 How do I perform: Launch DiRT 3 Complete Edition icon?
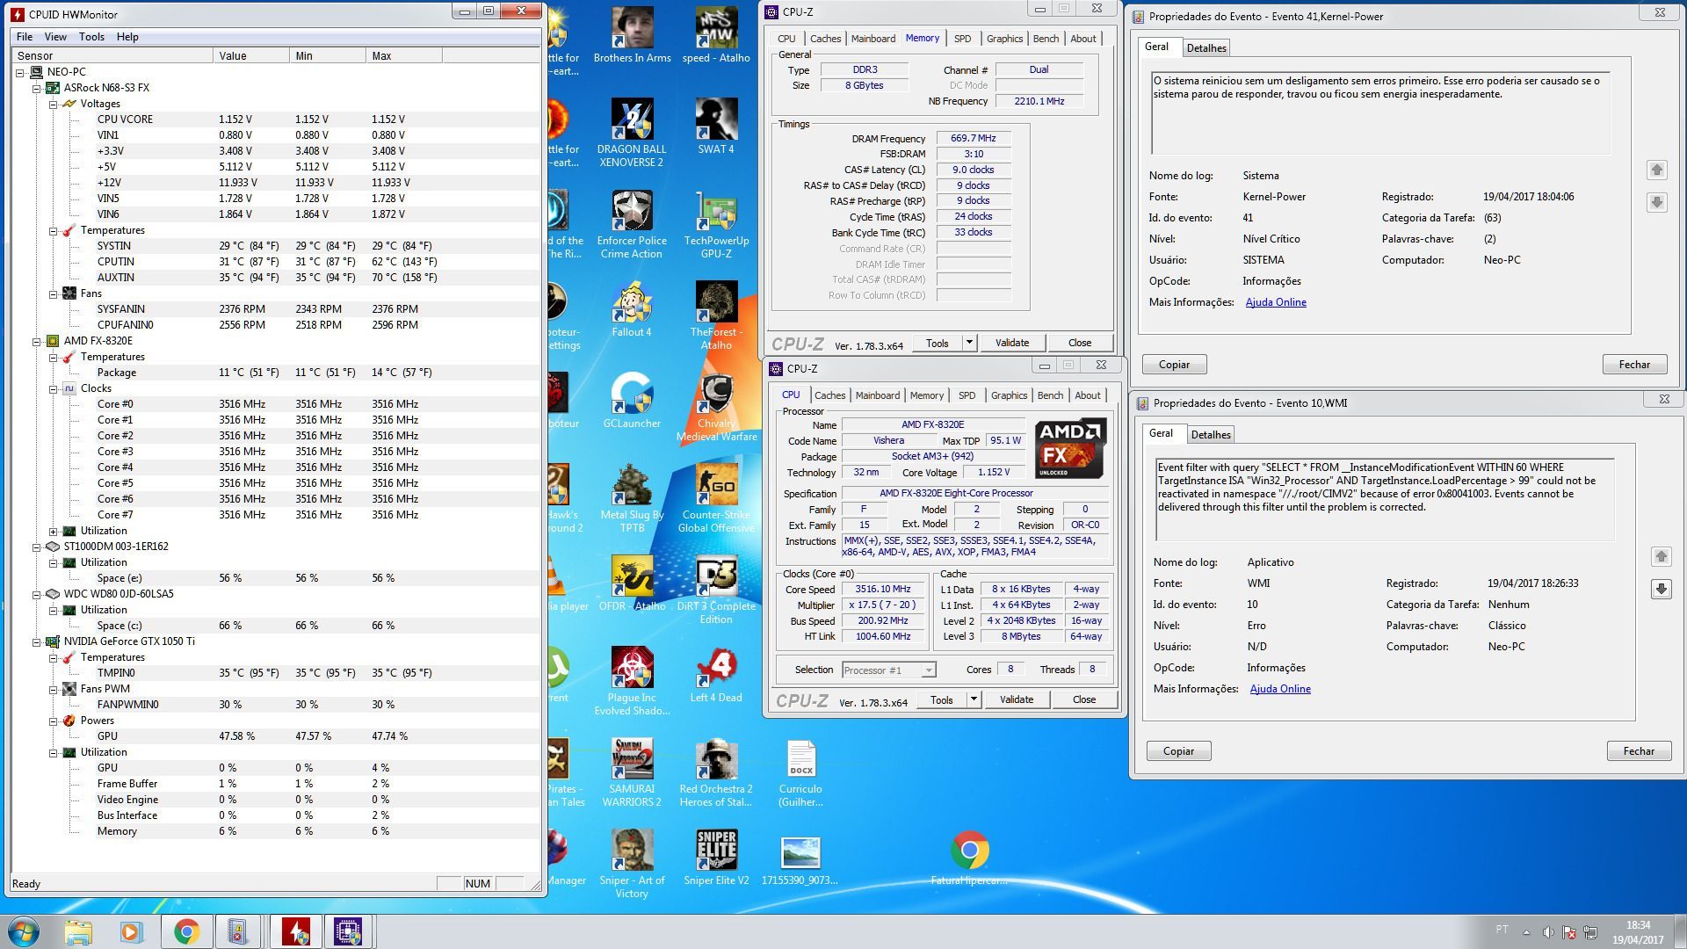coord(716,590)
